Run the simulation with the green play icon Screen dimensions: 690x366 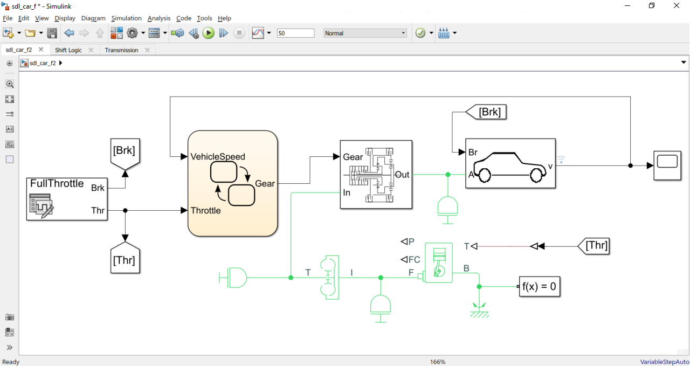coord(209,33)
